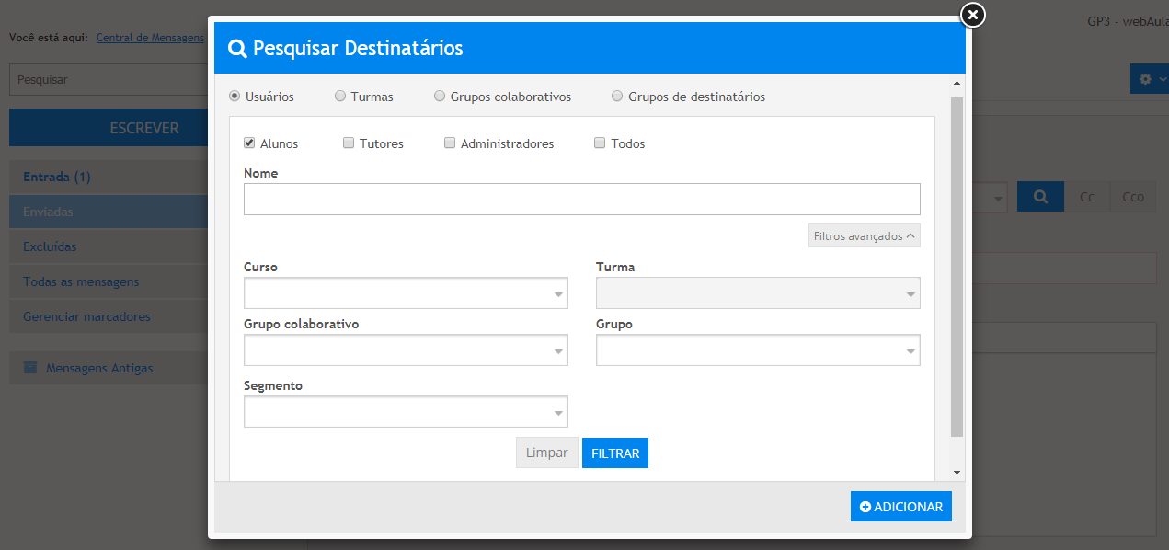Viewport: 1169px width, 550px height.
Task: Check the Administradores checkbox
Action: (x=450, y=143)
